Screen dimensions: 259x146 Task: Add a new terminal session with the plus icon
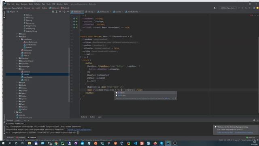point(25,120)
